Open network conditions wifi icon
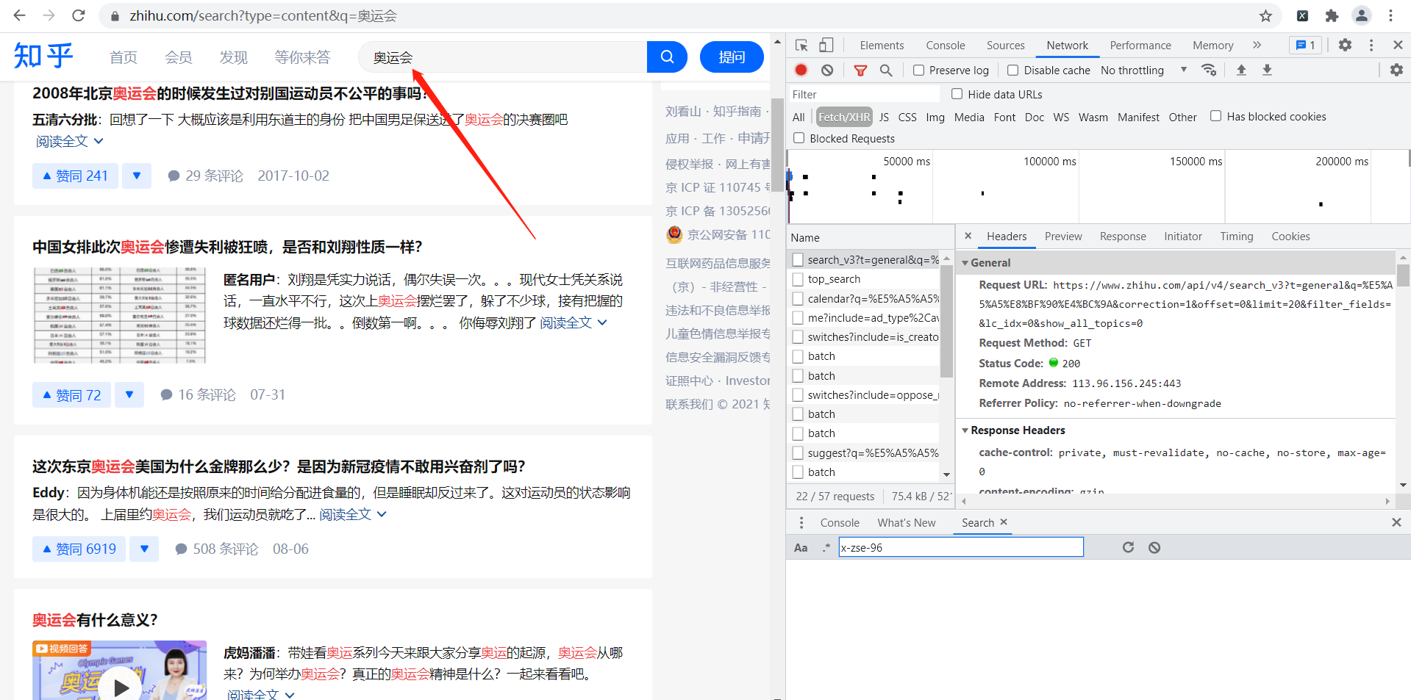This screenshot has width=1411, height=700. pos(1208,70)
